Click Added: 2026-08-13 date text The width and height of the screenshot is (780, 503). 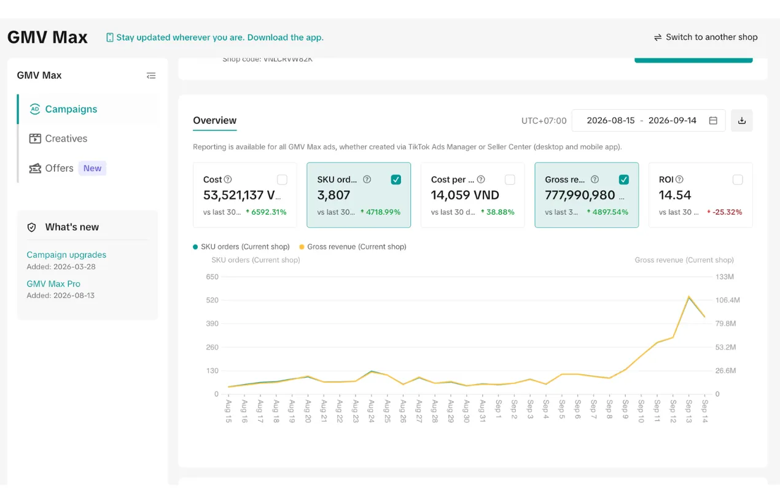click(60, 296)
